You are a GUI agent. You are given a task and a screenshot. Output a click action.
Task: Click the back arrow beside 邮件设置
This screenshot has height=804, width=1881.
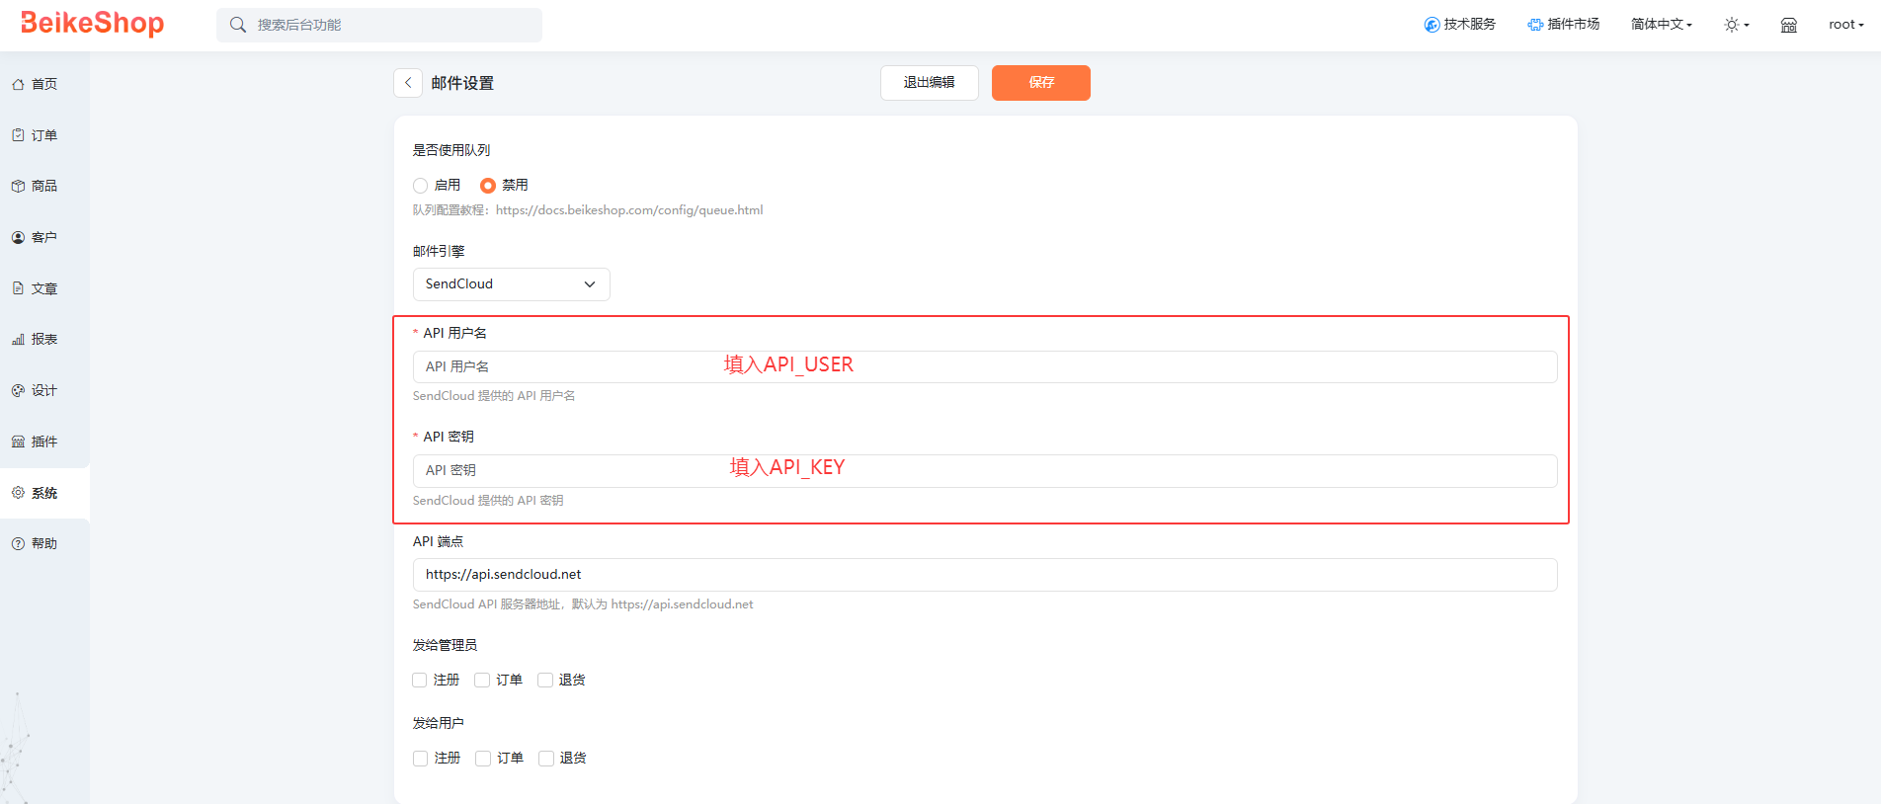pos(408,83)
